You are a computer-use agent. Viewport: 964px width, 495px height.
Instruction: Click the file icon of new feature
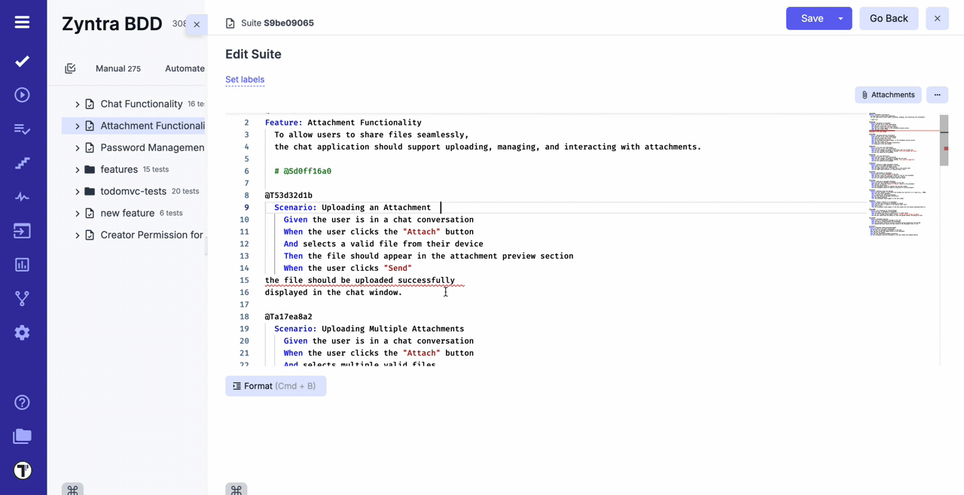click(x=90, y=213)
